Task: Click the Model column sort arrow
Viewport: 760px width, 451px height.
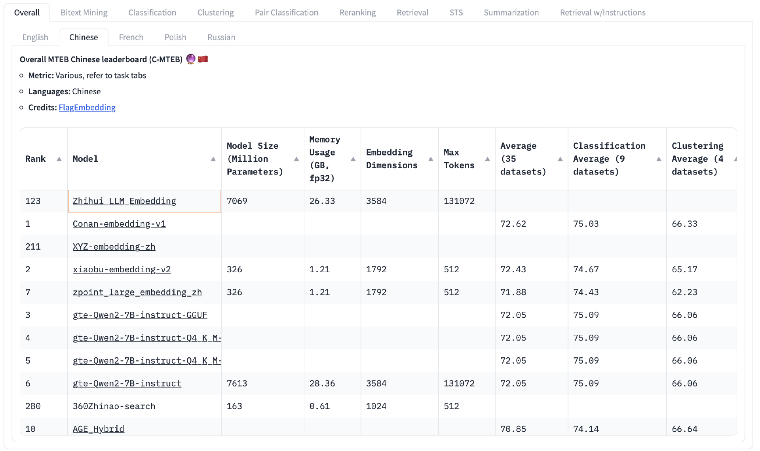Action: coord(213,159)
